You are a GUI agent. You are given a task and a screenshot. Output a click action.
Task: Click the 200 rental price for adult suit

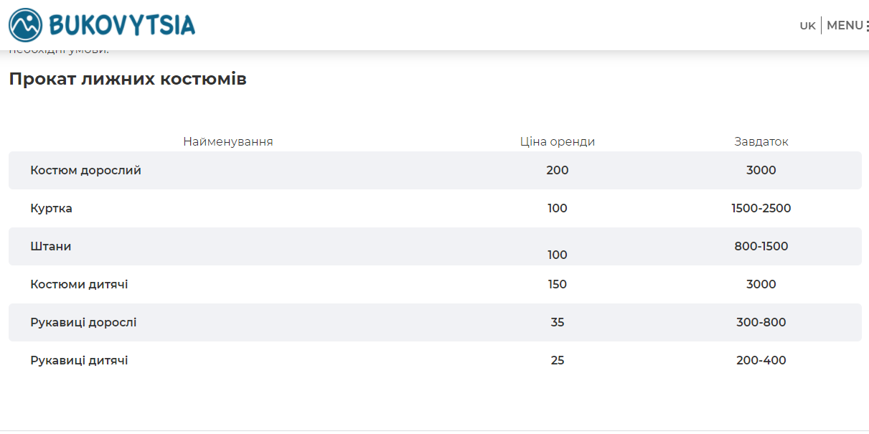557,171
